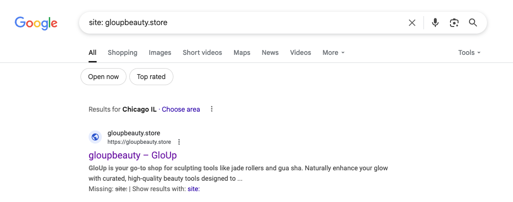Expand the More search categories dropdown
513x202 pixels.
(333, 53)
